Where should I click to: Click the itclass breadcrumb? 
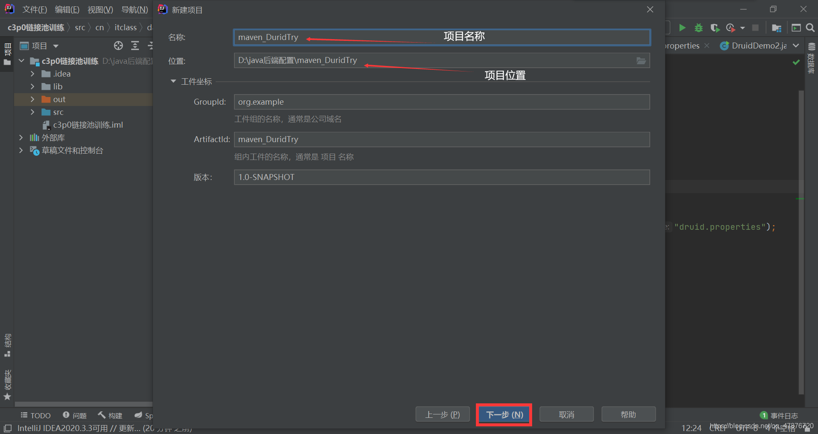125,28
